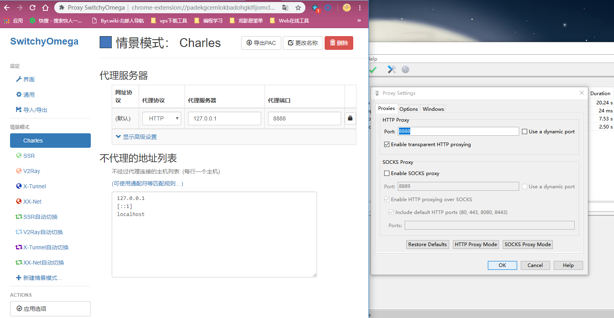This screenshot has width=614, height=318.
Task: Reload the SwitchyOmega options page
Action: pyautogui.click(x=33, y=8)
